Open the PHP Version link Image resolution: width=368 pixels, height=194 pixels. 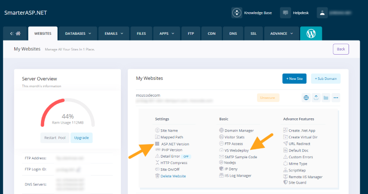coord(172,150)
